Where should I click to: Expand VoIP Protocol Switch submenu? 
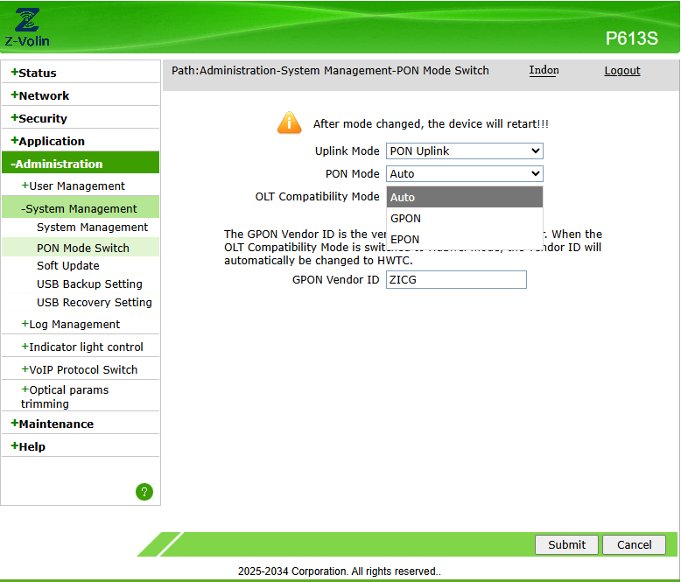click(x=81, y=369)
